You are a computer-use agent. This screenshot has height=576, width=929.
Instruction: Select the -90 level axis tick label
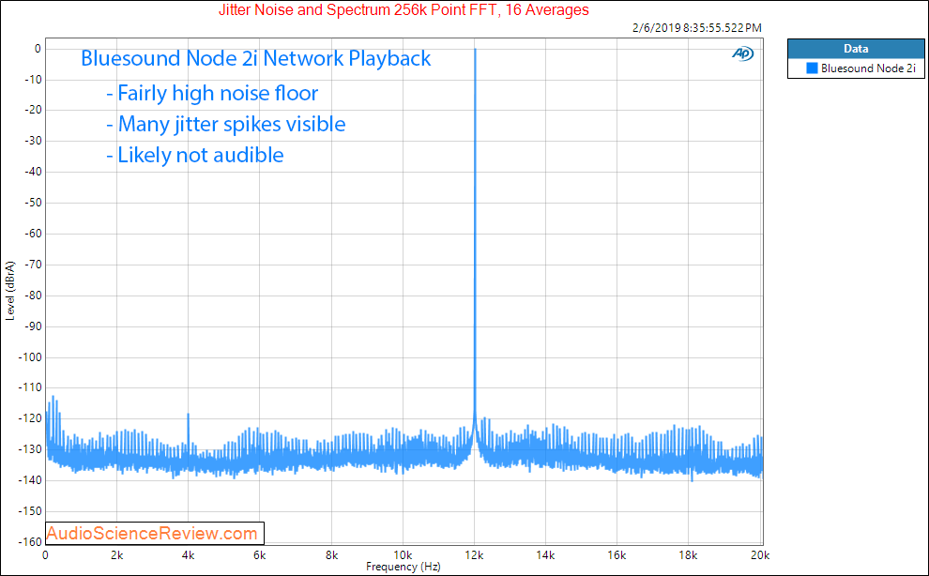click(33, 326)
